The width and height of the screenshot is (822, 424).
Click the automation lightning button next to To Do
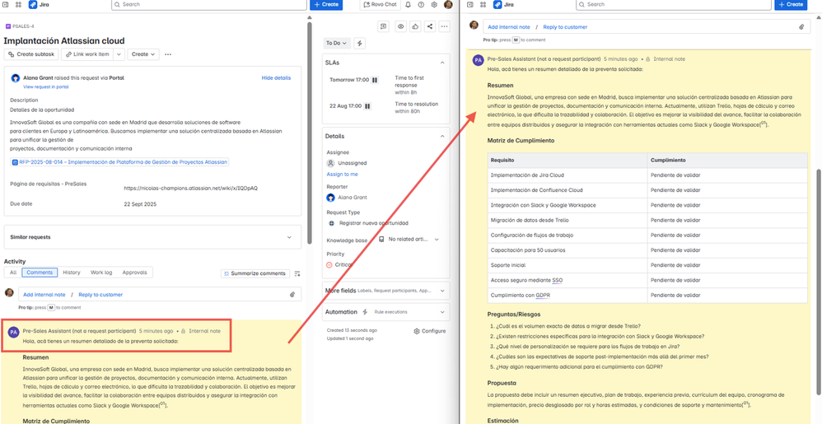(x=360, y=43)
